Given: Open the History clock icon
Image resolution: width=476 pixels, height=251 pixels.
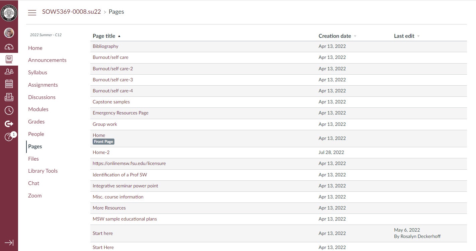Looking at the screenshot, I should tap(9, 110).
